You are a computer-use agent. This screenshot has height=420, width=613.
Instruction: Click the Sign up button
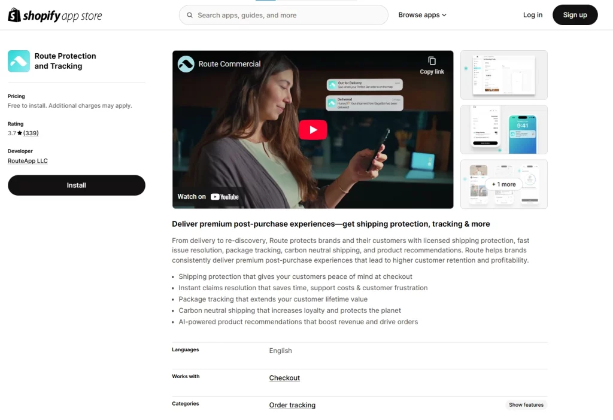click(x=575, y=15)
